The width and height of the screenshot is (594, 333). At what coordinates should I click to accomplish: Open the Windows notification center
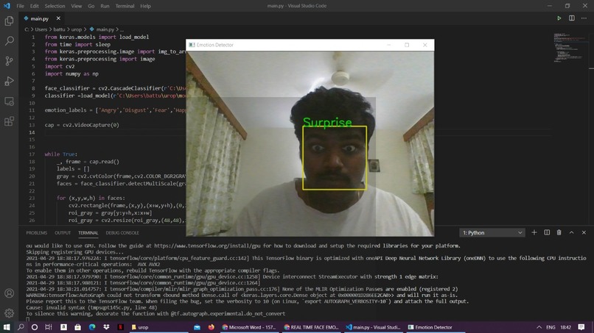pyautogui.click(x=581, y=327)
